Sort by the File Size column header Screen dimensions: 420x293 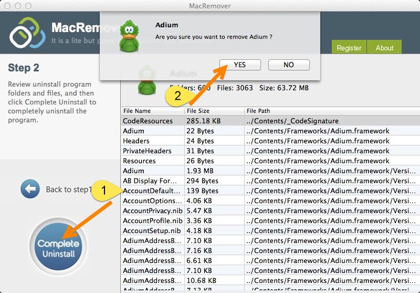214,111
